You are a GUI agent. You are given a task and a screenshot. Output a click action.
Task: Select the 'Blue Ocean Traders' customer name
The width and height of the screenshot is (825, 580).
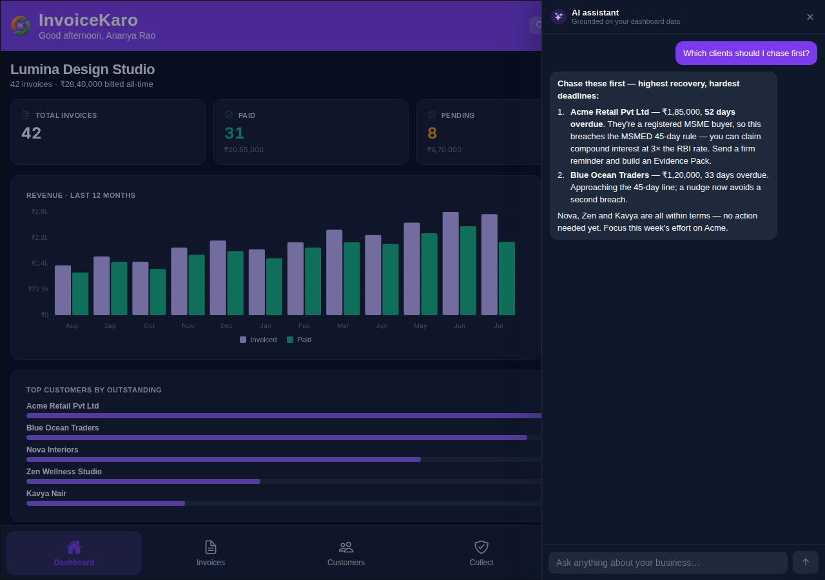(63, 428)
